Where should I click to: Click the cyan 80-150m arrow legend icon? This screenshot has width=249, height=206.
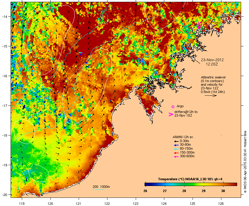tap(176, 149)
